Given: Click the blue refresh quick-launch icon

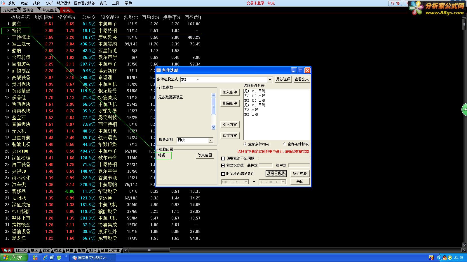Looking at the screenshot, I should (x=52, y=258).
